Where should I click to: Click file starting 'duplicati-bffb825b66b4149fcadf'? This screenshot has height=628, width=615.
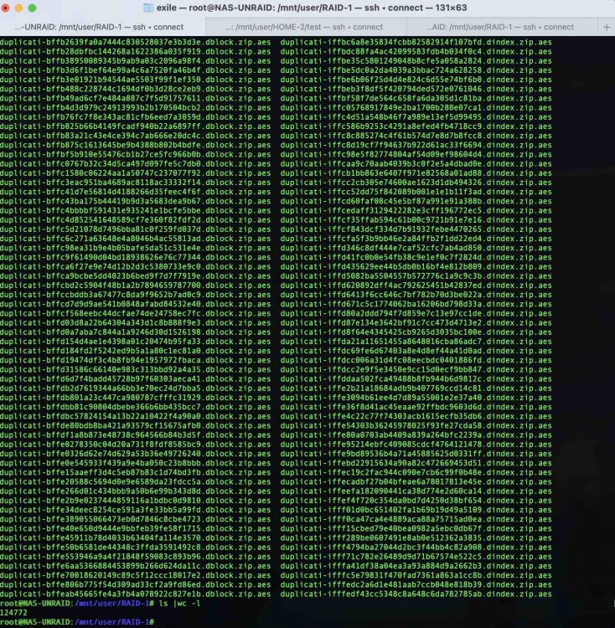pos(136,126)
